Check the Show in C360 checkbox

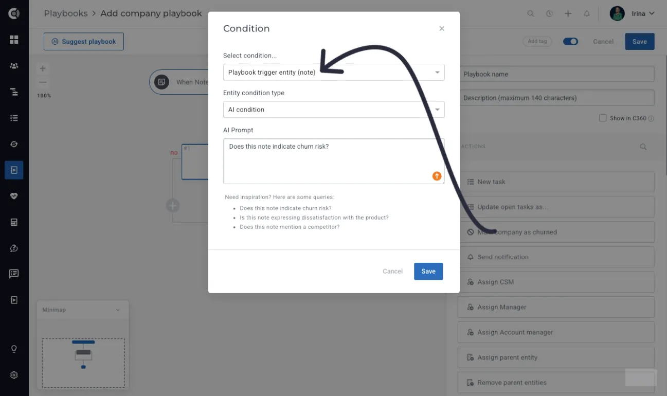coord(603,118)
